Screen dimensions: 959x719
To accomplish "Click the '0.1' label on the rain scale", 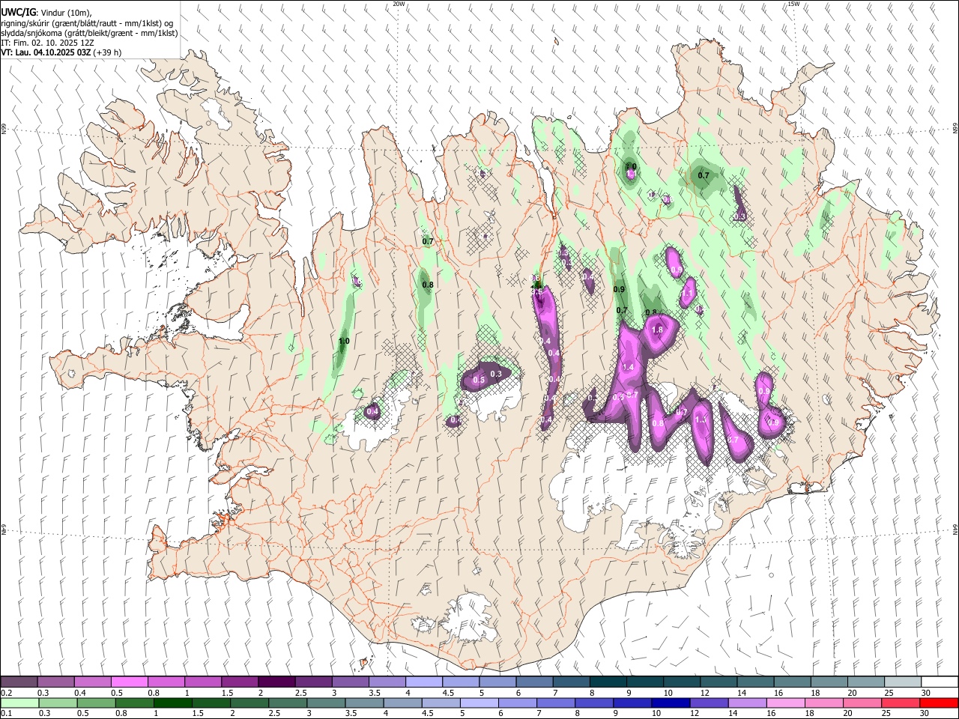I will point(6,714).
